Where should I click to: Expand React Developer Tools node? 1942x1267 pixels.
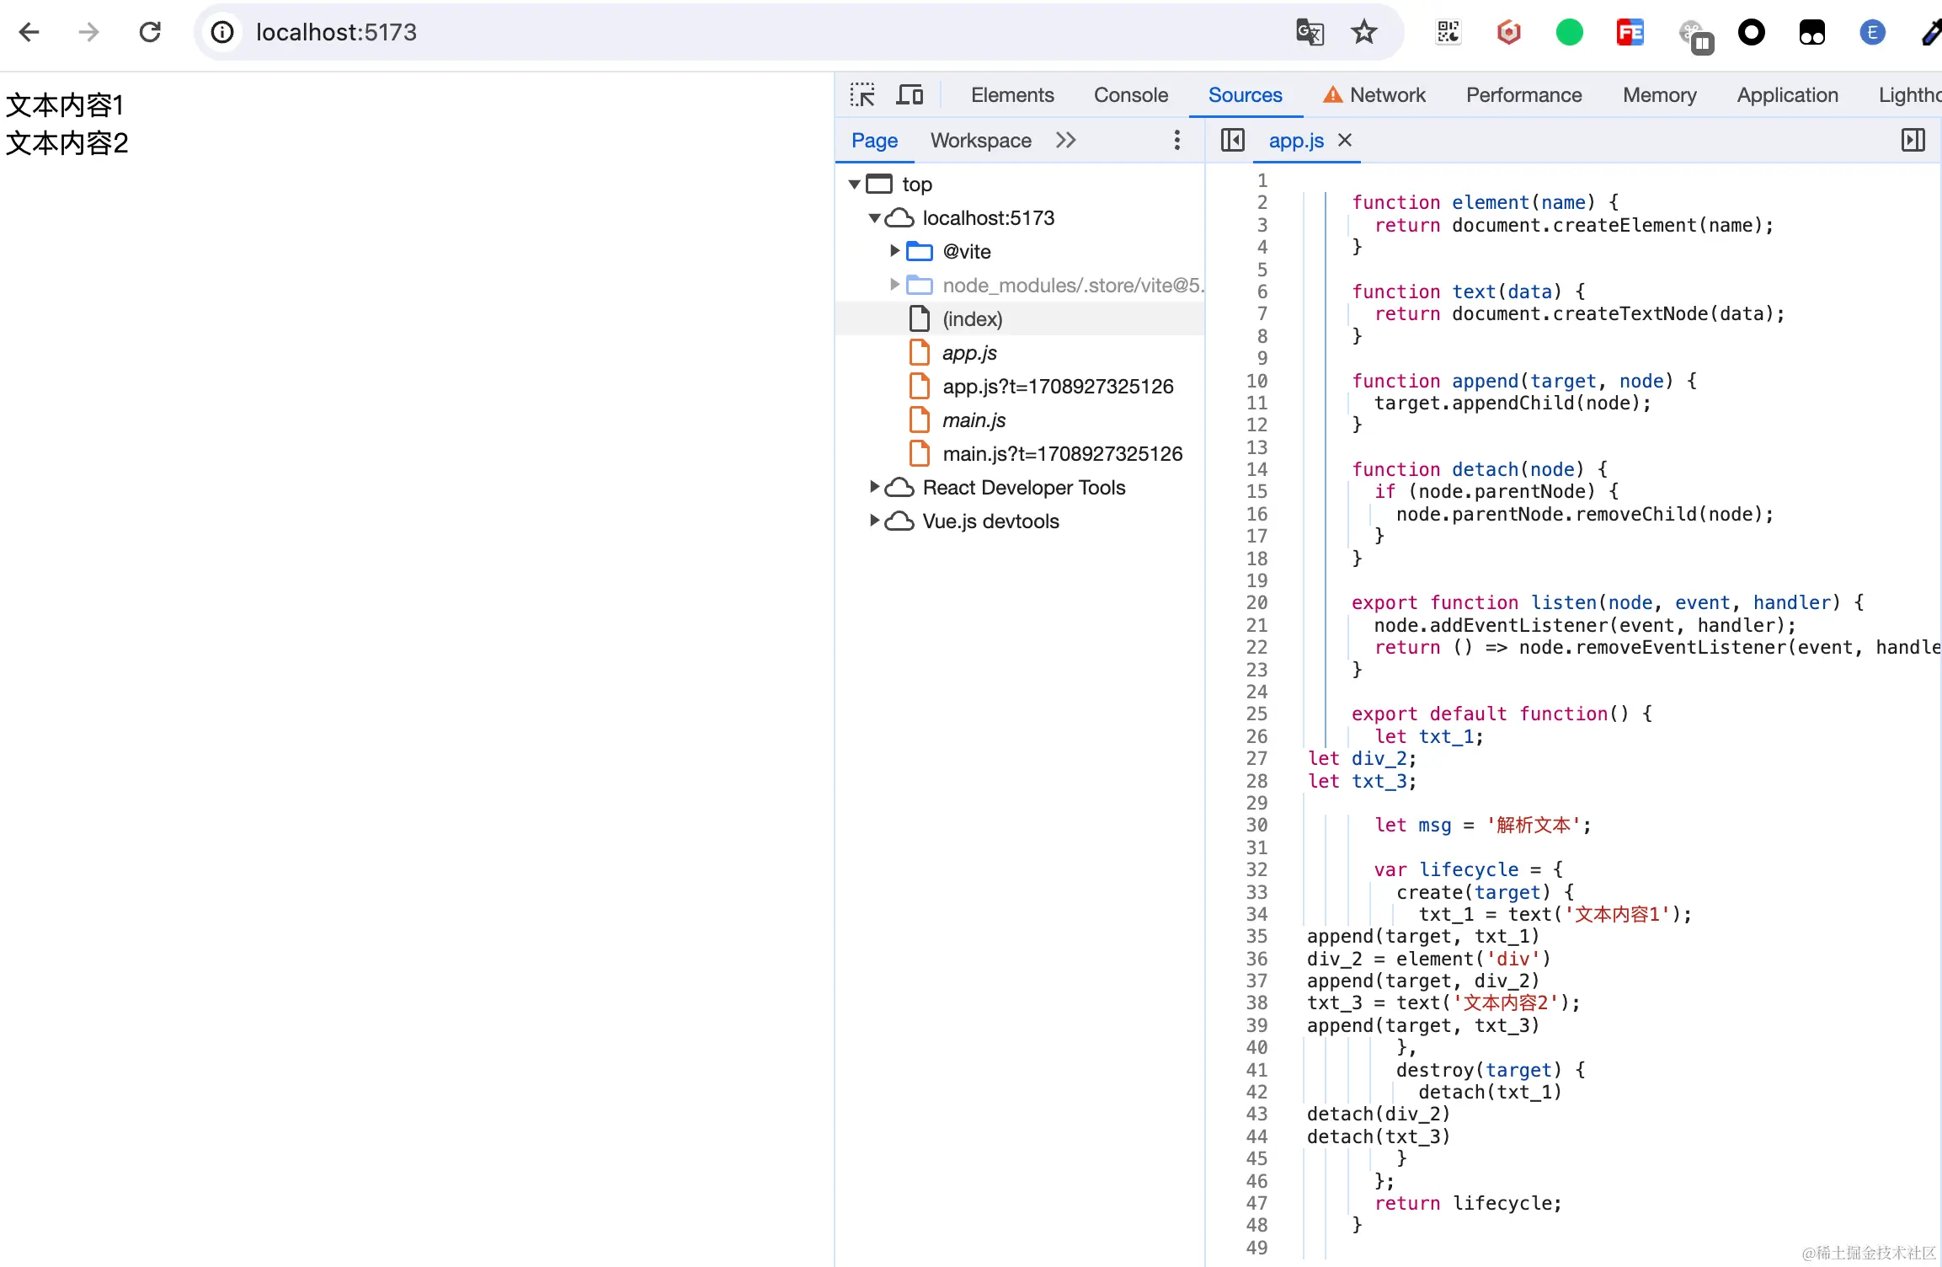point(874,487)
